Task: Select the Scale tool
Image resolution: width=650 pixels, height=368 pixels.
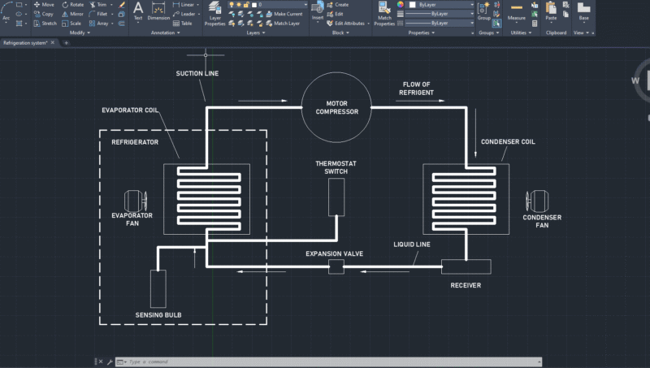Action: click(71, 24)
